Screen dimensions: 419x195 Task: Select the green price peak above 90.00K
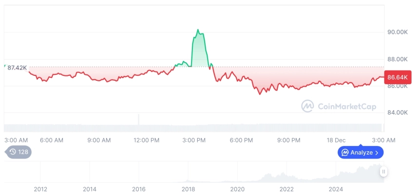point(198,31)
